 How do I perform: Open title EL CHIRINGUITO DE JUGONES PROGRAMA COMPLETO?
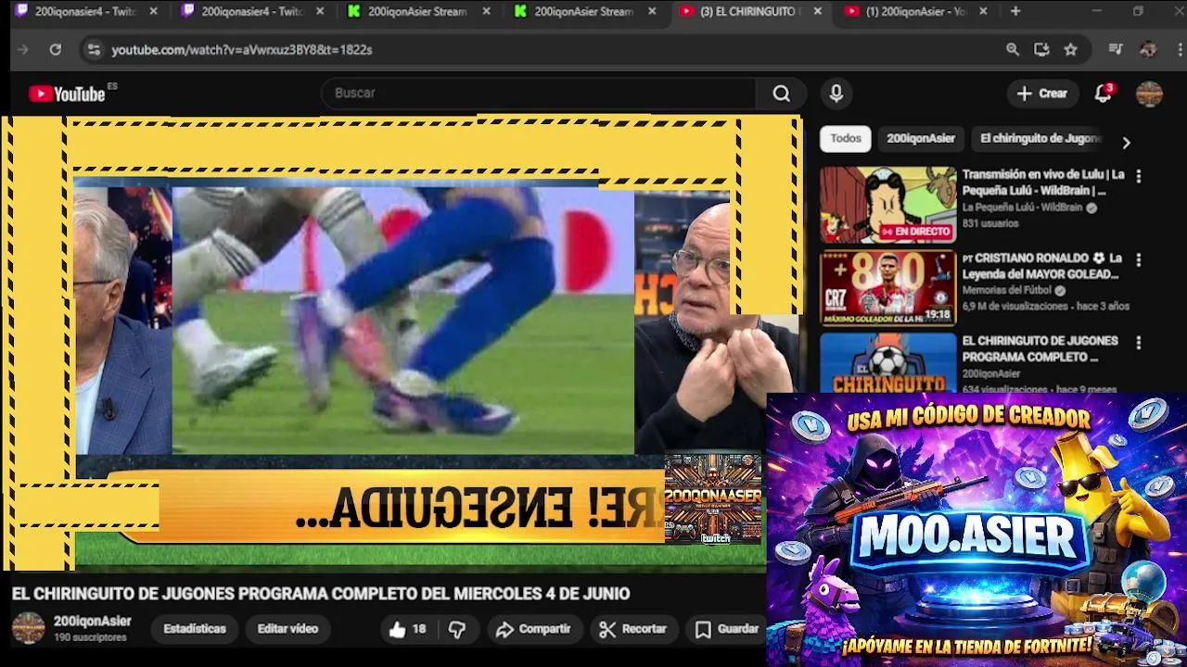(1040, 348)
